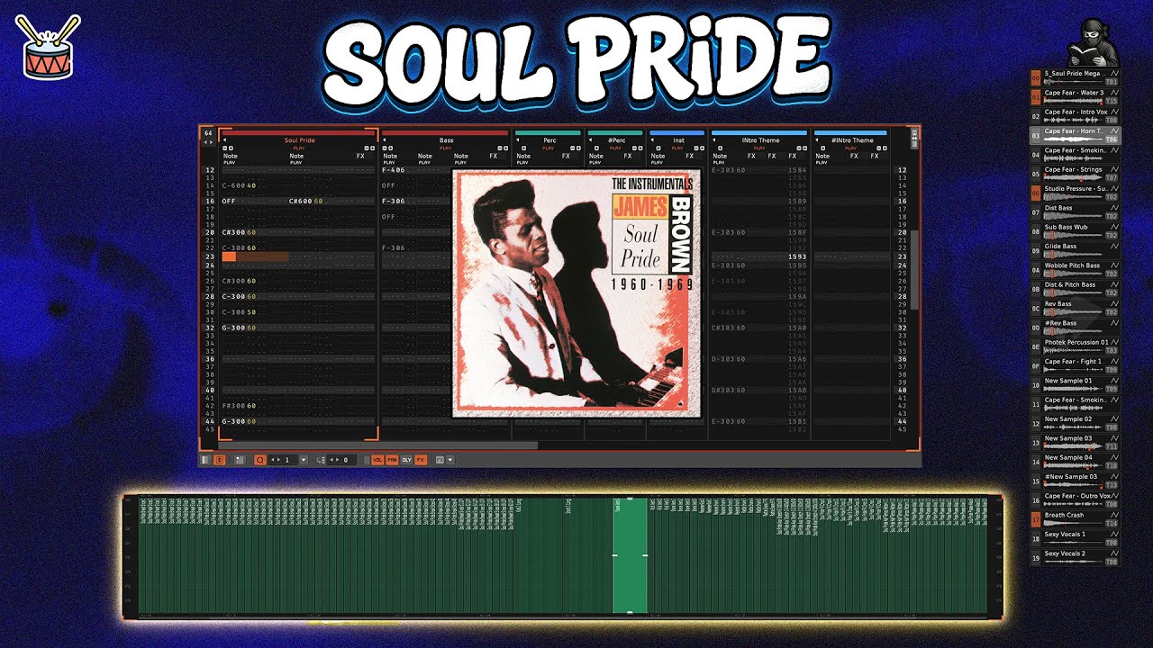This screenshot has height=648, width=1153.
Task: Adjust pattern length 64 stepper arrows
Action: 208,142
